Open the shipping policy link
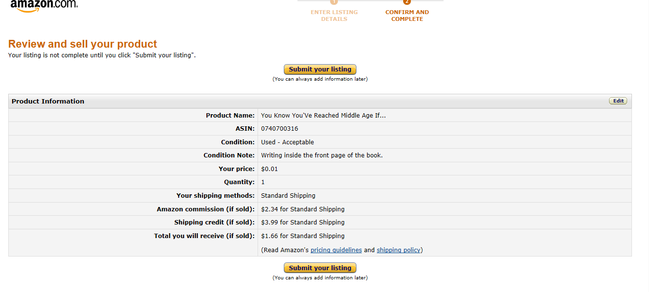The height and width of the screenshot is (292, 649). [398, 250]
